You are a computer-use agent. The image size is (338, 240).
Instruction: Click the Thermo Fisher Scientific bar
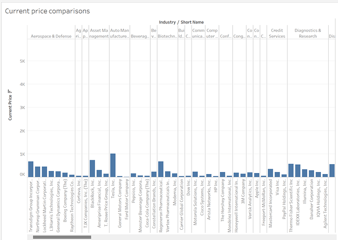tap(290, 170)
